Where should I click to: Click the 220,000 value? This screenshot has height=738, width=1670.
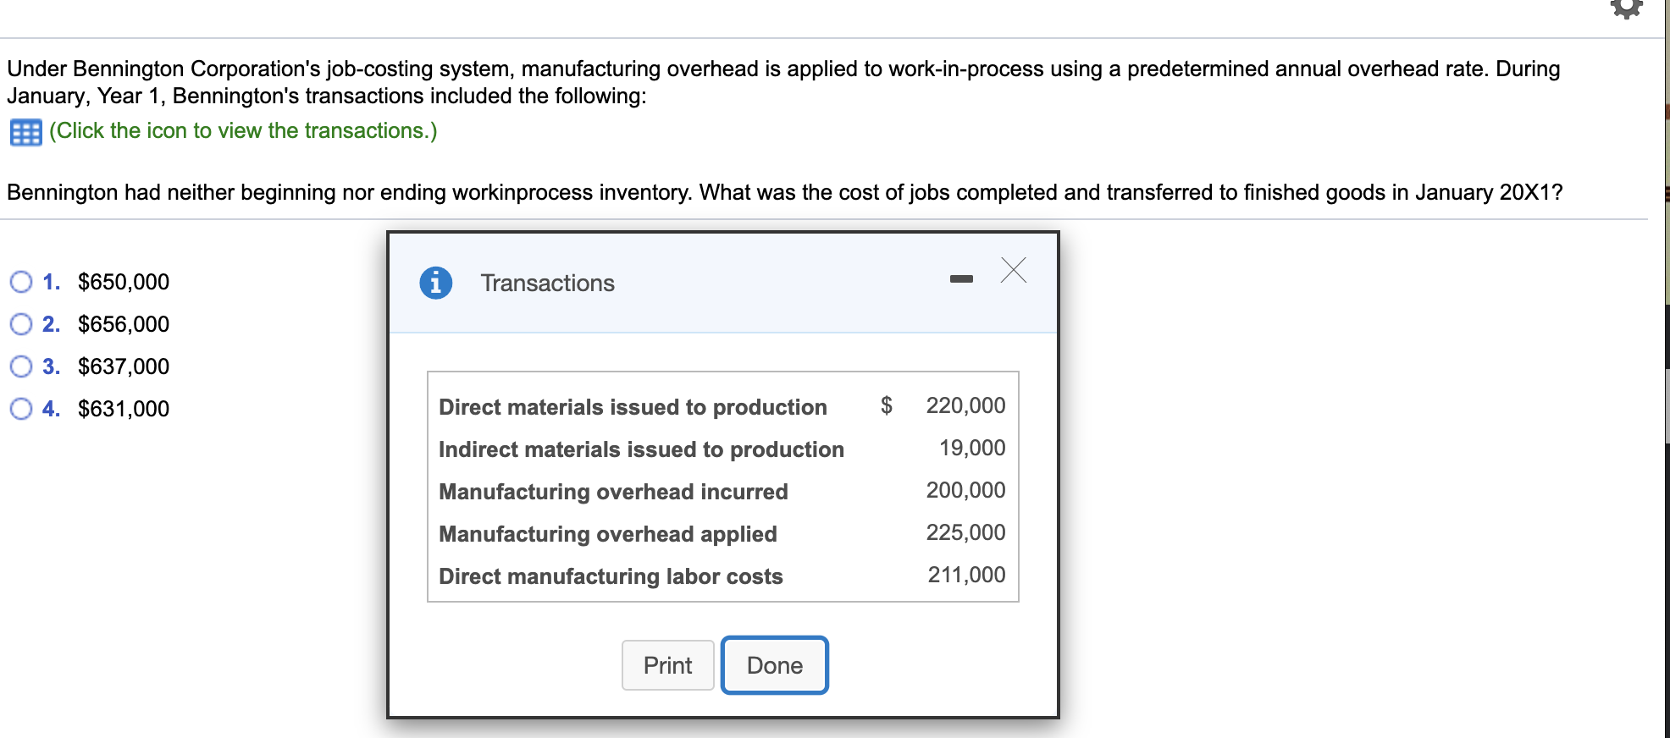click(x=965, y=405)
